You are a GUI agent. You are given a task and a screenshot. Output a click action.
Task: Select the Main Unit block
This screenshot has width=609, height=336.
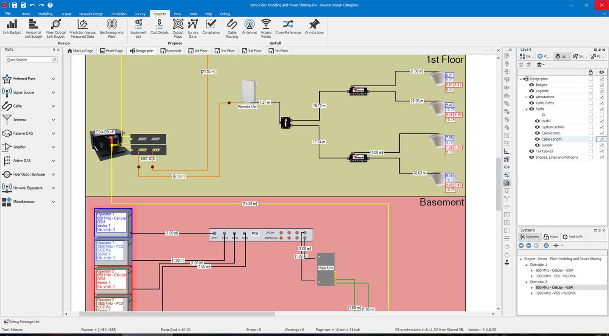coord(326,269)
